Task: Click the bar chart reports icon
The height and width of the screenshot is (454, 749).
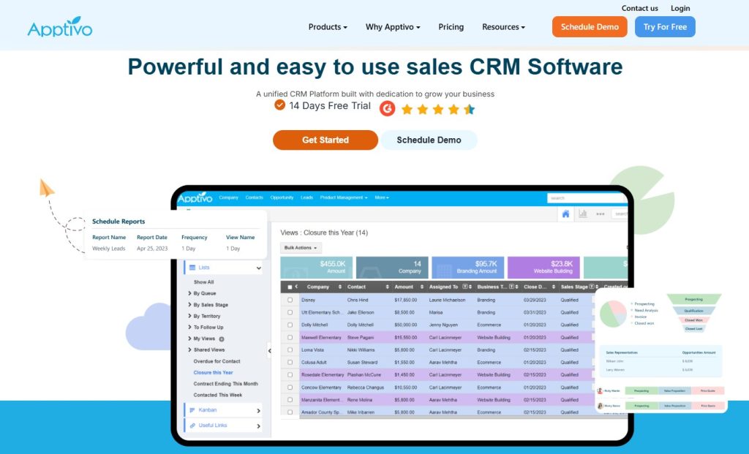Action: (583, 214)
